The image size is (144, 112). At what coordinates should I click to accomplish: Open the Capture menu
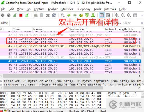(39, 9)
